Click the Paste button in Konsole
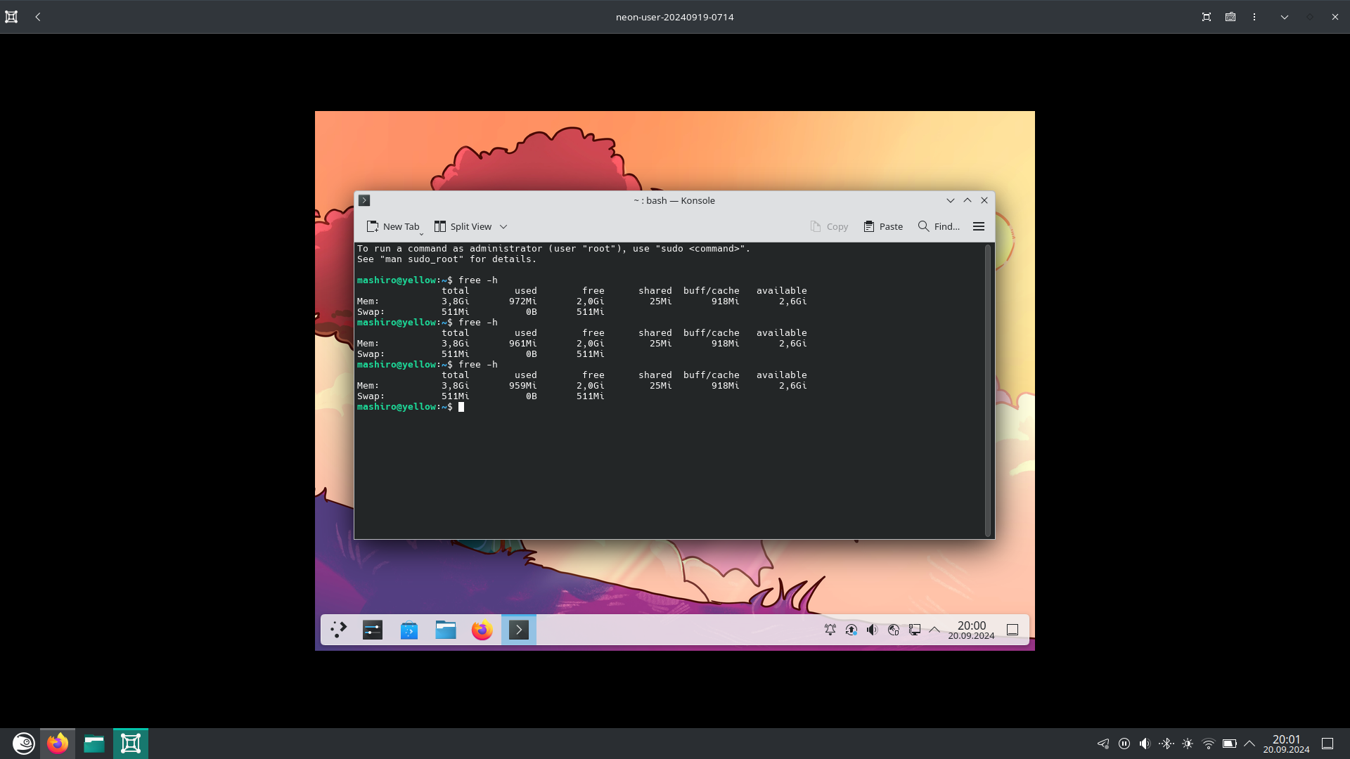The image size is (1350, 759). click(883, 226)
